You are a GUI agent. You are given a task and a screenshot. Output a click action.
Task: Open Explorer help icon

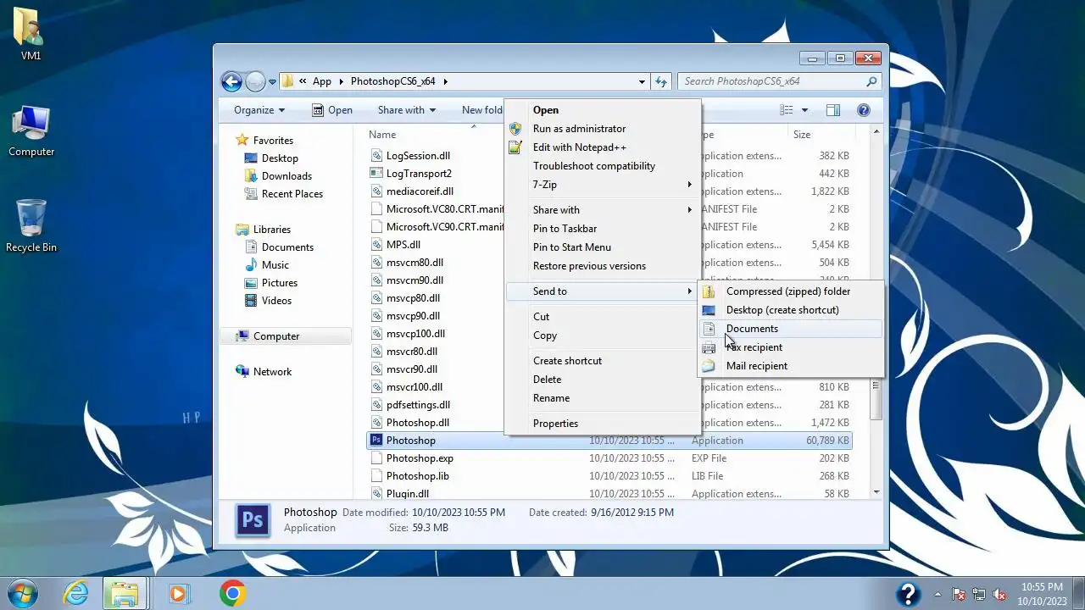pos(864,110)
